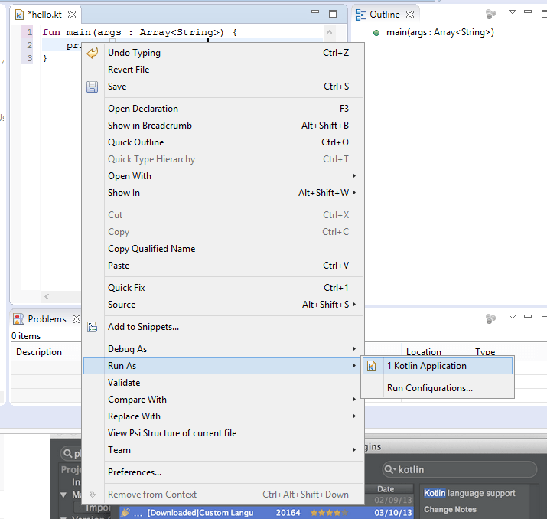Screen dimensions: 547x519
Task: Select main(args : Array<String>) in Outline
Action: [x=440, y=32]
